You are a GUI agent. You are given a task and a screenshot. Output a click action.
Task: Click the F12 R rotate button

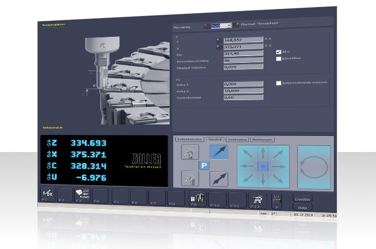coord(257,201)
